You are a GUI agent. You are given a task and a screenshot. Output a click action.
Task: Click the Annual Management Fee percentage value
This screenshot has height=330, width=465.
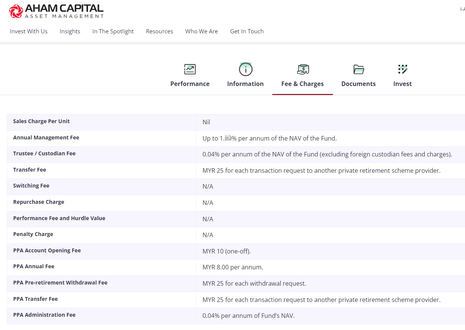pos(270,138)
